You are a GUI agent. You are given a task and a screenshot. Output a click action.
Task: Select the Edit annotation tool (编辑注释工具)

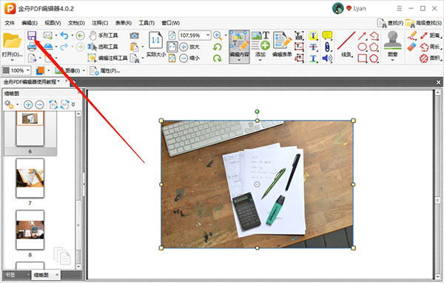click(x=107, y=58)
